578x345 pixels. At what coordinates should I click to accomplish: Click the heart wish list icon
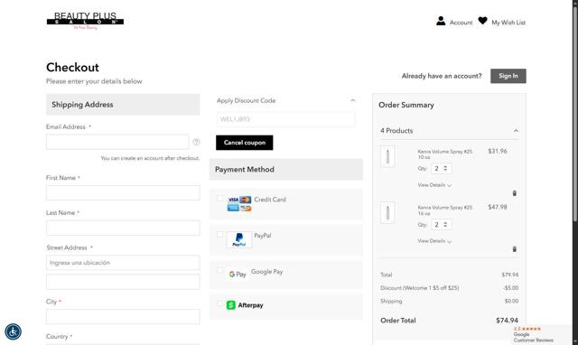tap(482, 21)
